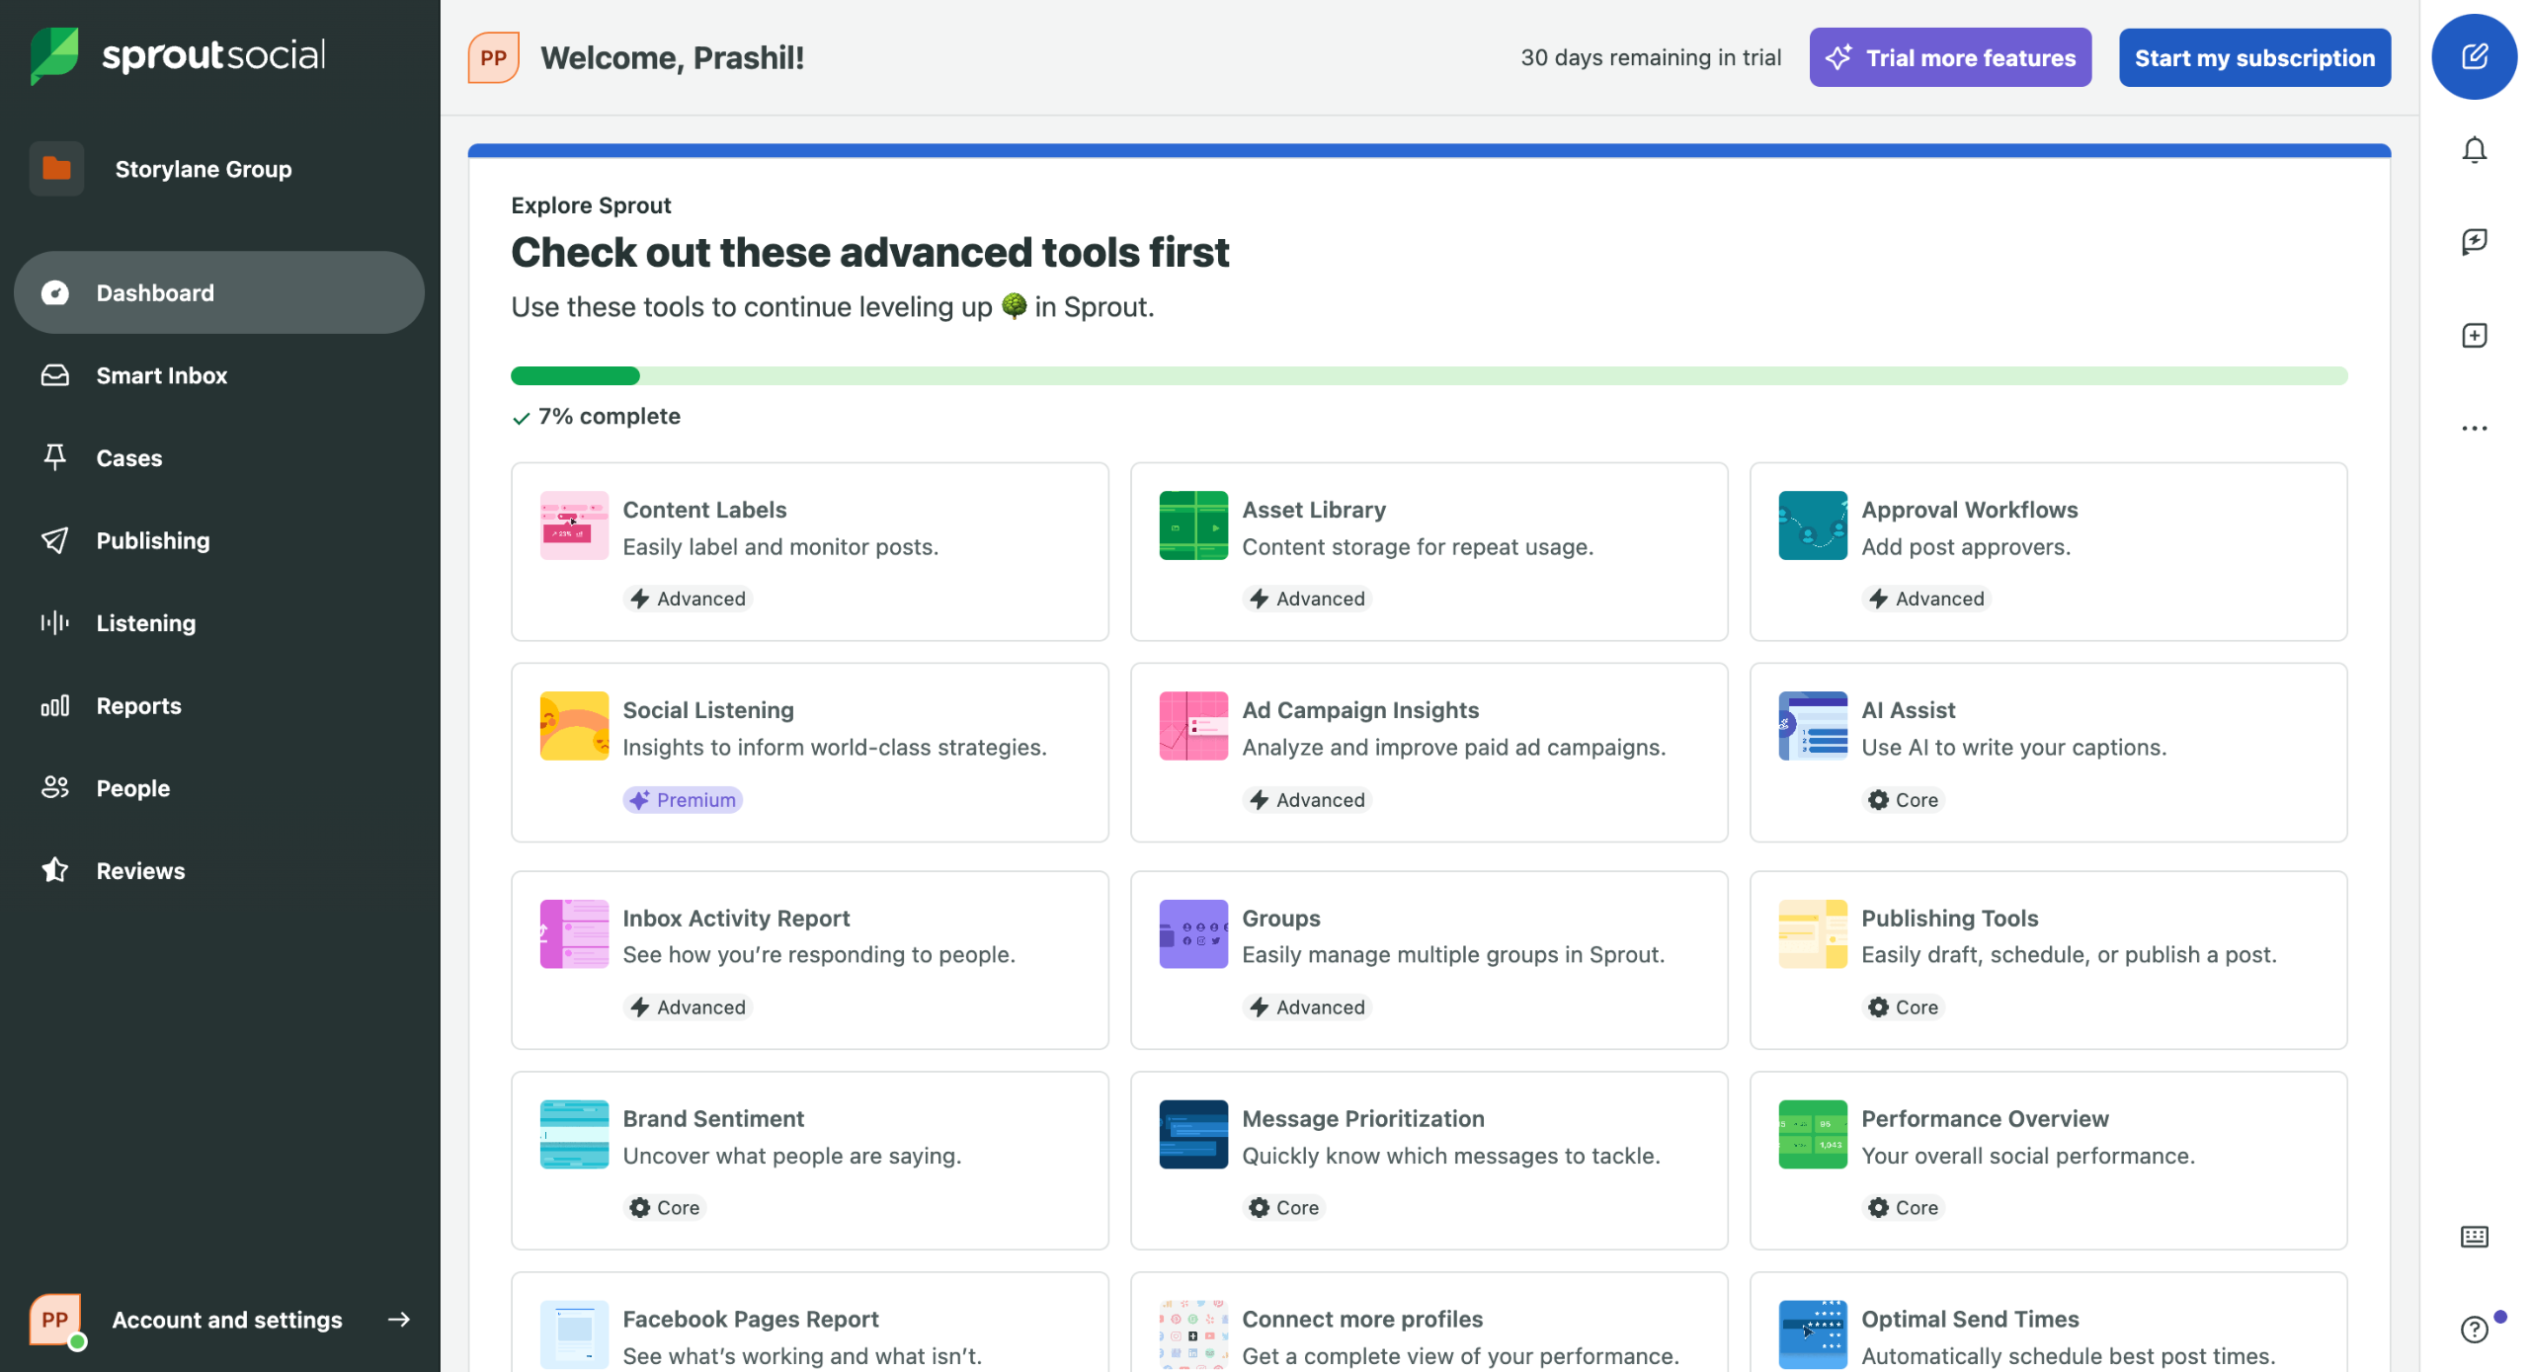Open the message activity lightning bubble icon
The height and width of the screenshot is (1372, 2529).
[x=2473, y=242]
